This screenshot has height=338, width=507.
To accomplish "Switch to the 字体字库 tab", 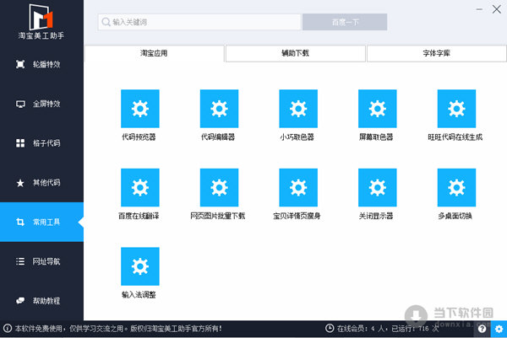I will tap(436, 53).
